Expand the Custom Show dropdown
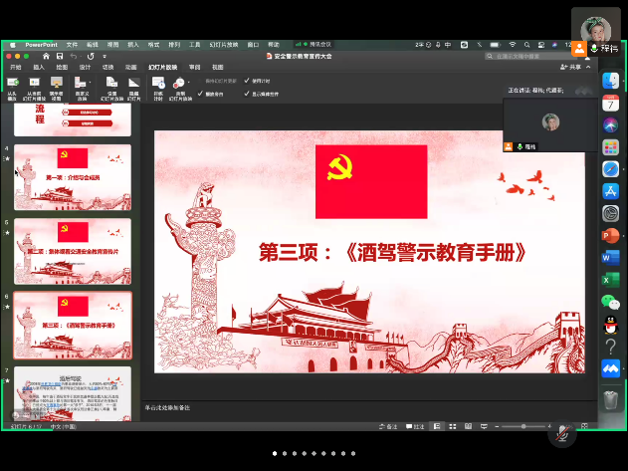This screenshot has width=628, height=471. [92, 83]
